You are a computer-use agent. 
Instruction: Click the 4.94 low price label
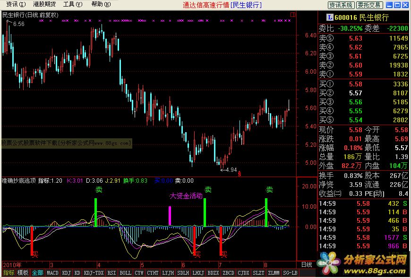(x=231, y=170)
